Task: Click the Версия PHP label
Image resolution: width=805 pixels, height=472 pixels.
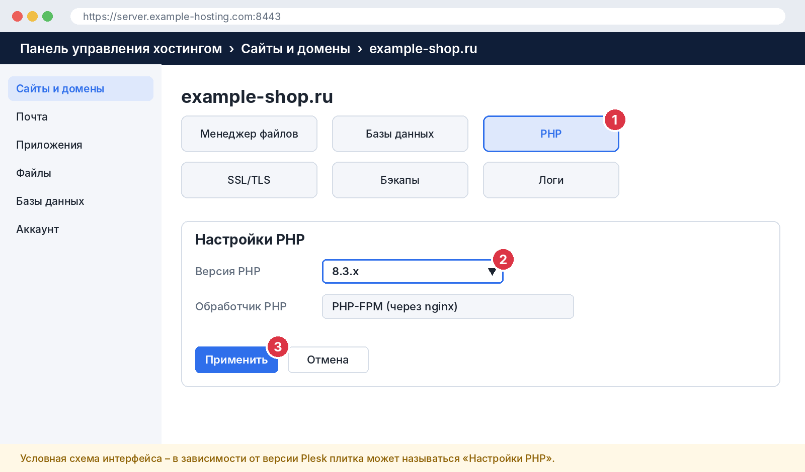Action: pos(228,272)
